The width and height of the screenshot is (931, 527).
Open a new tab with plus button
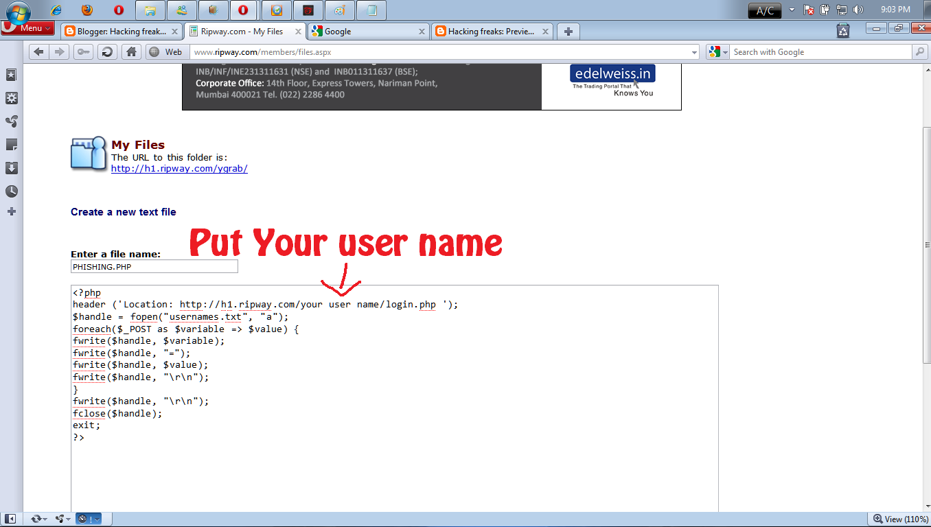tap(568, 31)
